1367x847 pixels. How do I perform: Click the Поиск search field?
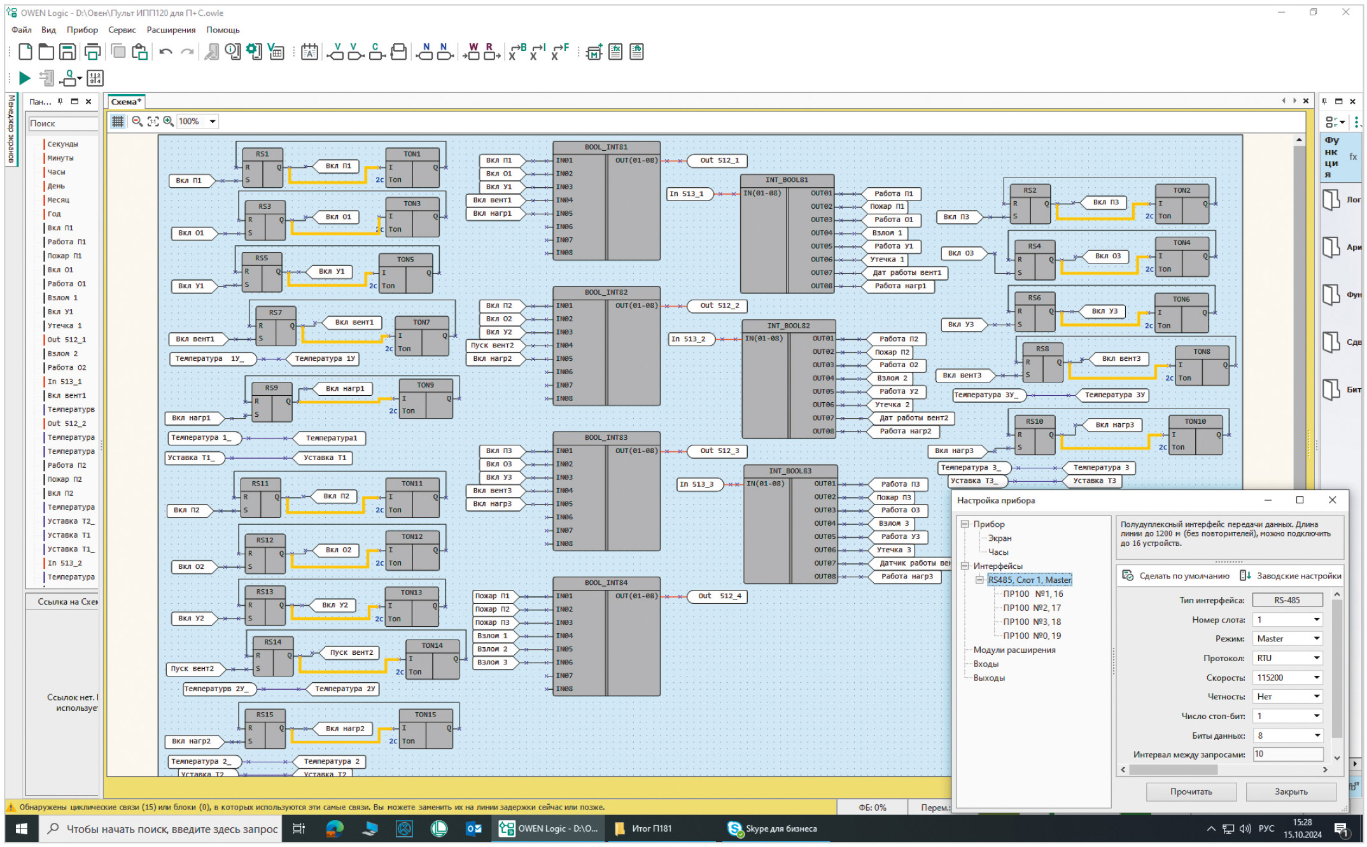62,123
